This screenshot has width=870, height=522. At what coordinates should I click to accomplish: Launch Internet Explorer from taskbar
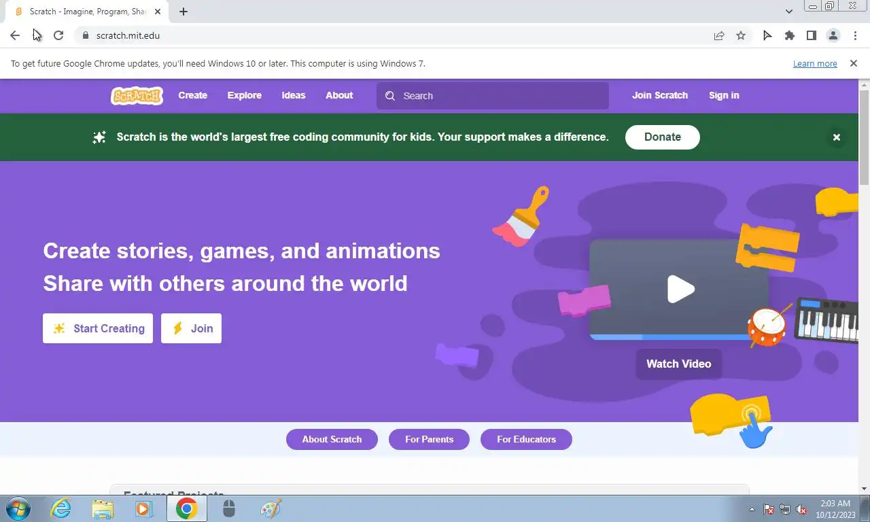61,508
